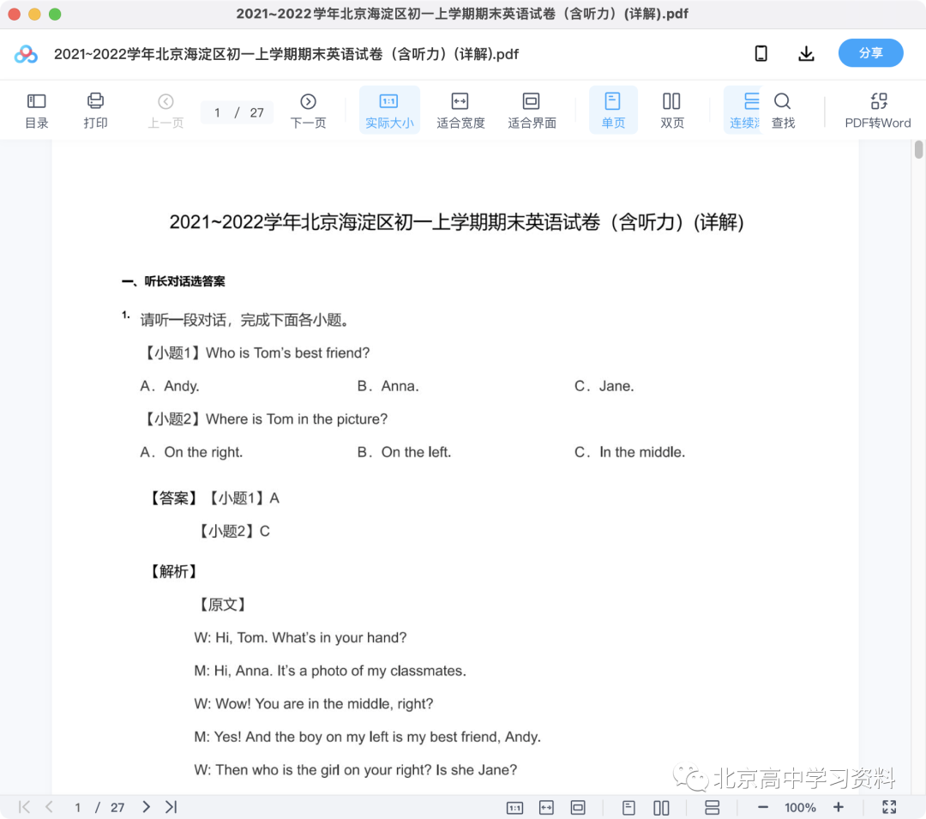Click line 'W: Then who is the girl'
926x819 pixels.
[x=356, y=770]
